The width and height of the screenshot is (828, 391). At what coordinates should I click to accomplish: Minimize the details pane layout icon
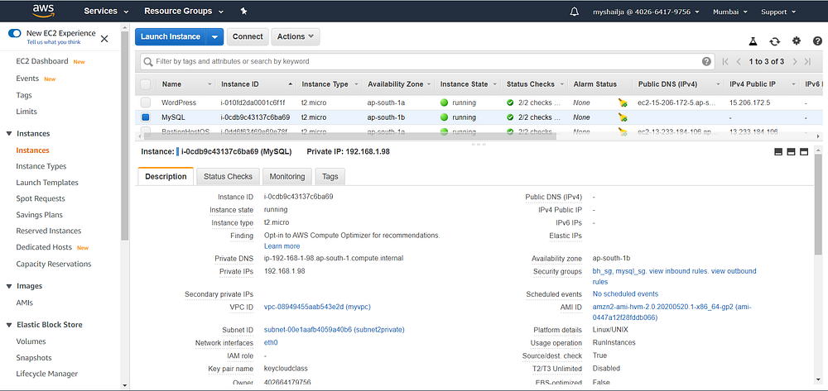click(x=777, y=152)
